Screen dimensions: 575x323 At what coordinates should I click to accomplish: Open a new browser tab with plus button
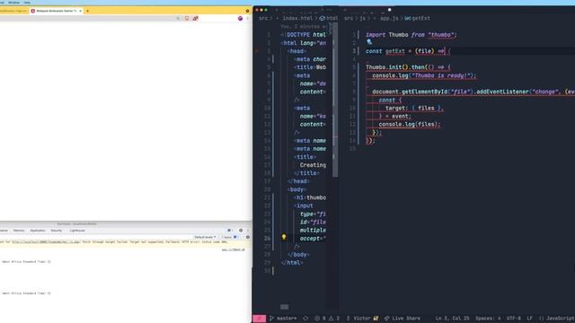pos(87,11)
